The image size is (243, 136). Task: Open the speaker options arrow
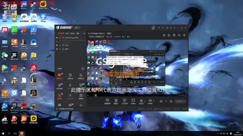pos(154,101)
